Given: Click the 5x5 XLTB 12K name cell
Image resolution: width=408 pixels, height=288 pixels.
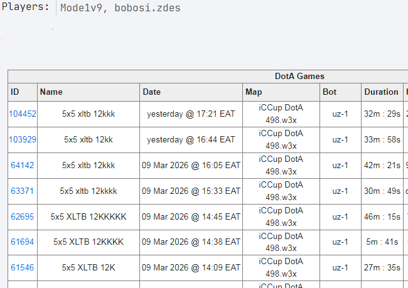Looking at the screenshot, I should (x=89, y=267).
